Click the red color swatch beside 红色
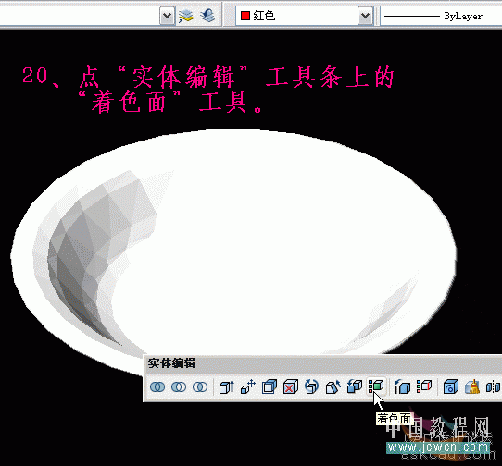 coord(245,16)
